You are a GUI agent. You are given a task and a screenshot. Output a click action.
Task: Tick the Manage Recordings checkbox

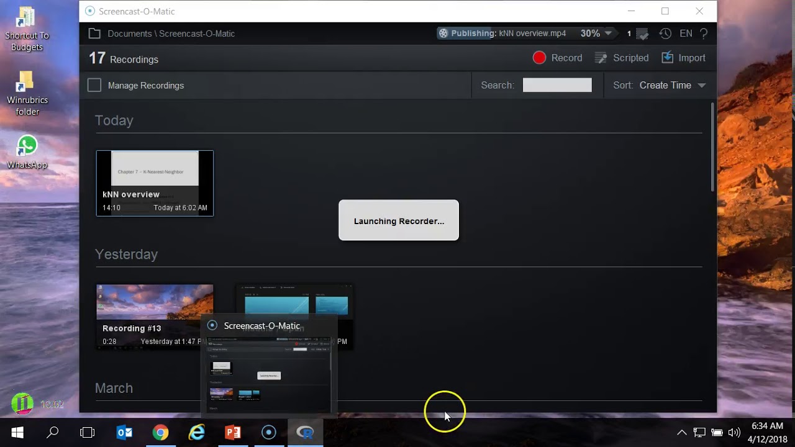point(94,85)
